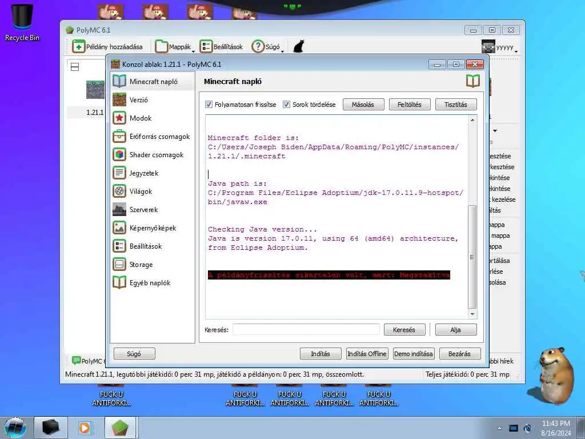Click the Másolás button
Image resolution: width=585 pixels, height=439 pixels.
coord(363,105)
